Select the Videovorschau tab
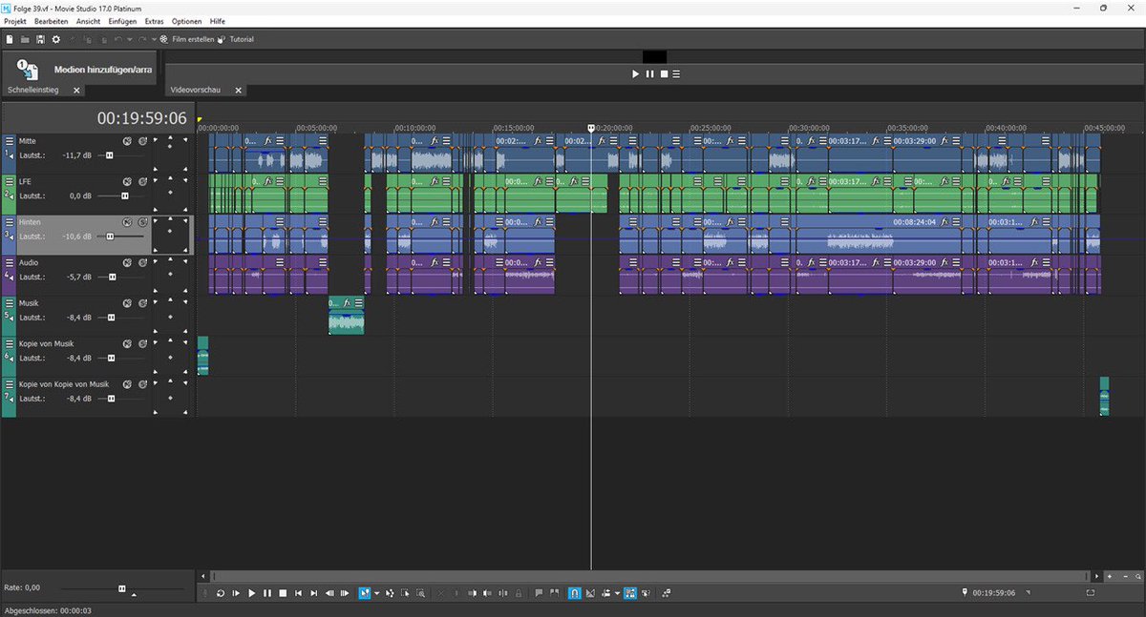This screenshot has width=1146, height=617. pos(196,90)
